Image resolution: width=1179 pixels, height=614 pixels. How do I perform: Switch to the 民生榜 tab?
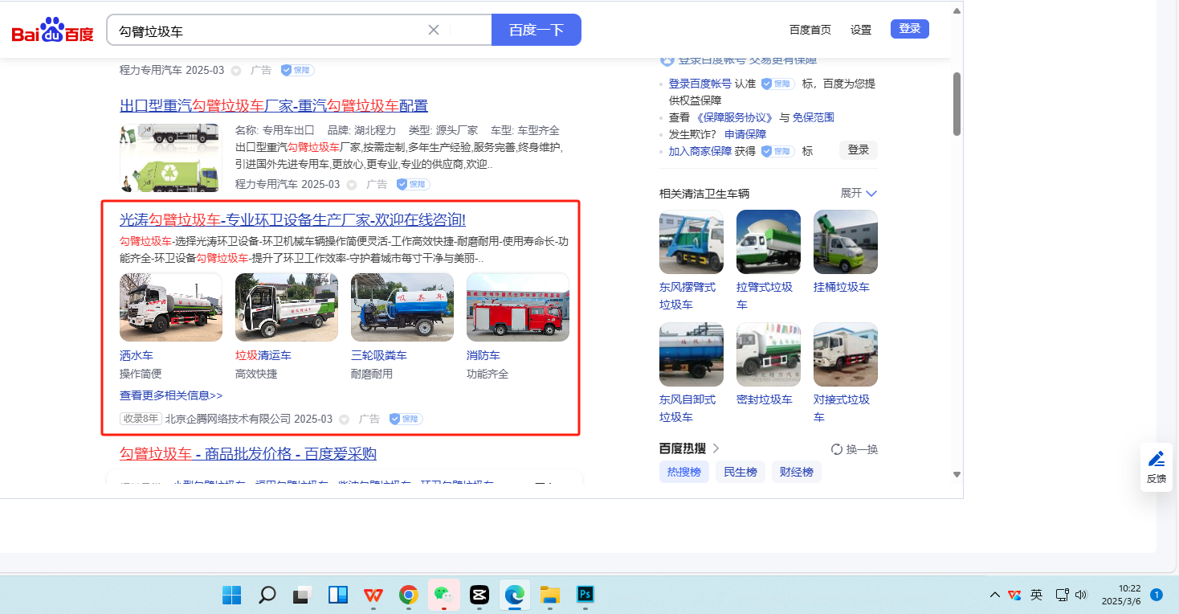click(740, 472)
